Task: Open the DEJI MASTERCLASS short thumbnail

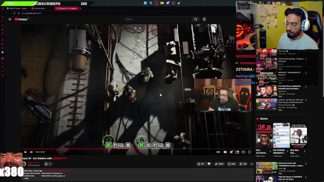Action: point(264,135)
